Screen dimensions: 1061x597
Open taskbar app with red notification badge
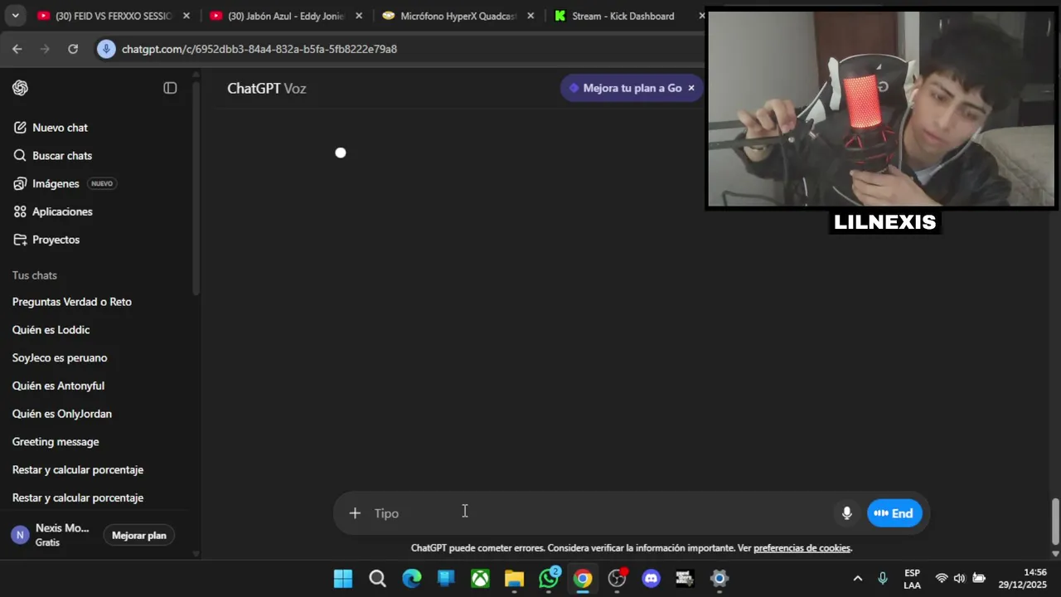tap(618, 578)
